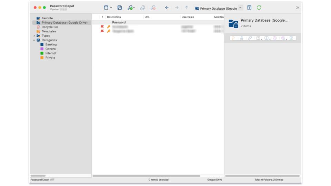331x186 pixels.
Task: Click horizontal scrollbar under entry list
Action: pos(146,176)
